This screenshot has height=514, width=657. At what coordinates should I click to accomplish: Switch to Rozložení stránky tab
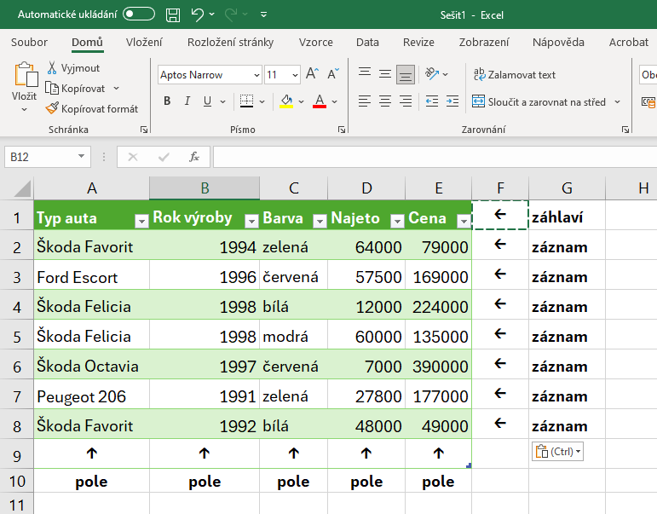click(x=230, y=43)
